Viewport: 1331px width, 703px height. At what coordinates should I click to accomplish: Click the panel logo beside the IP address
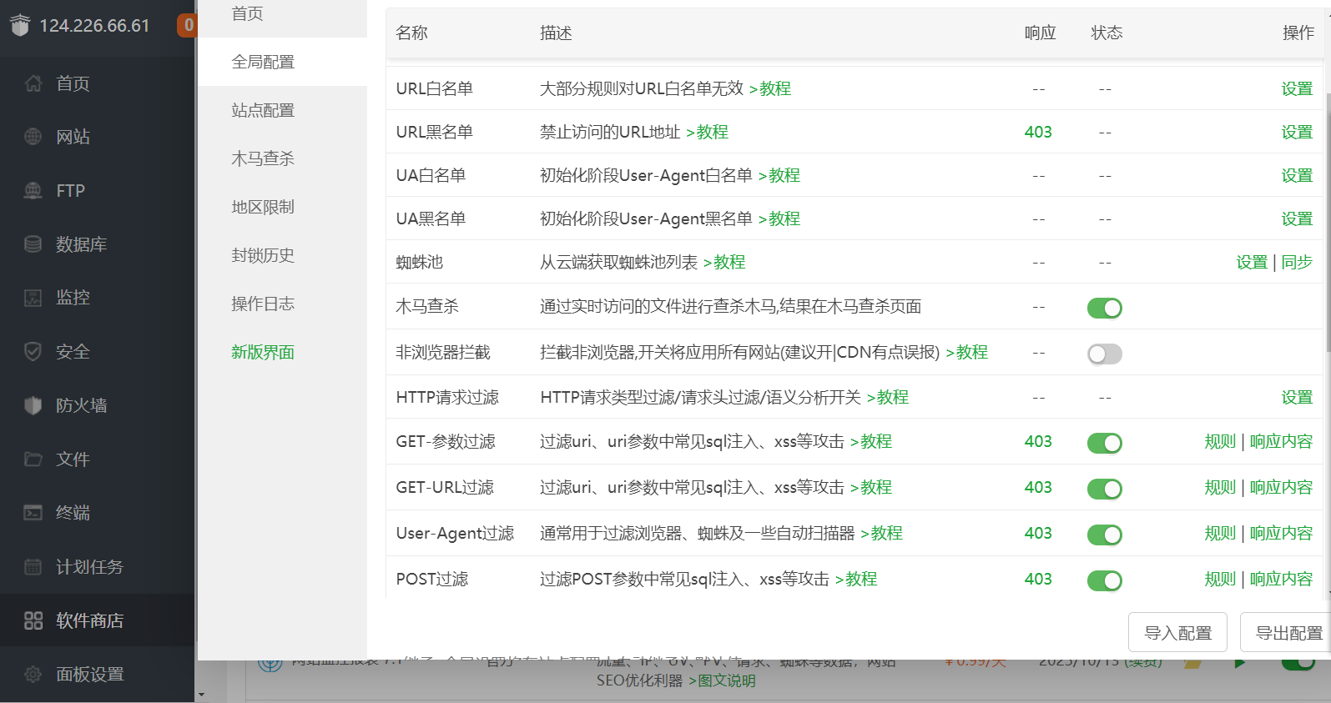click(x=20, y=25)
